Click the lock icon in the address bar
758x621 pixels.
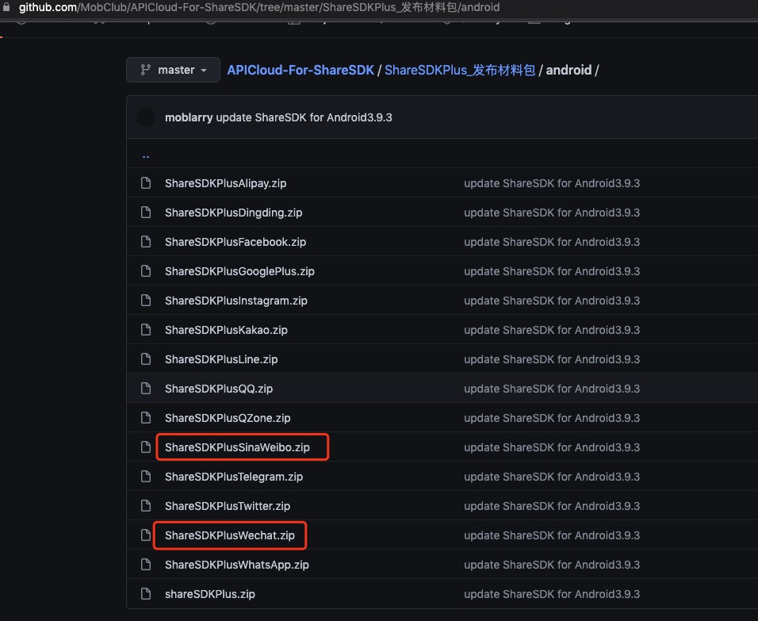click(7, 7)
